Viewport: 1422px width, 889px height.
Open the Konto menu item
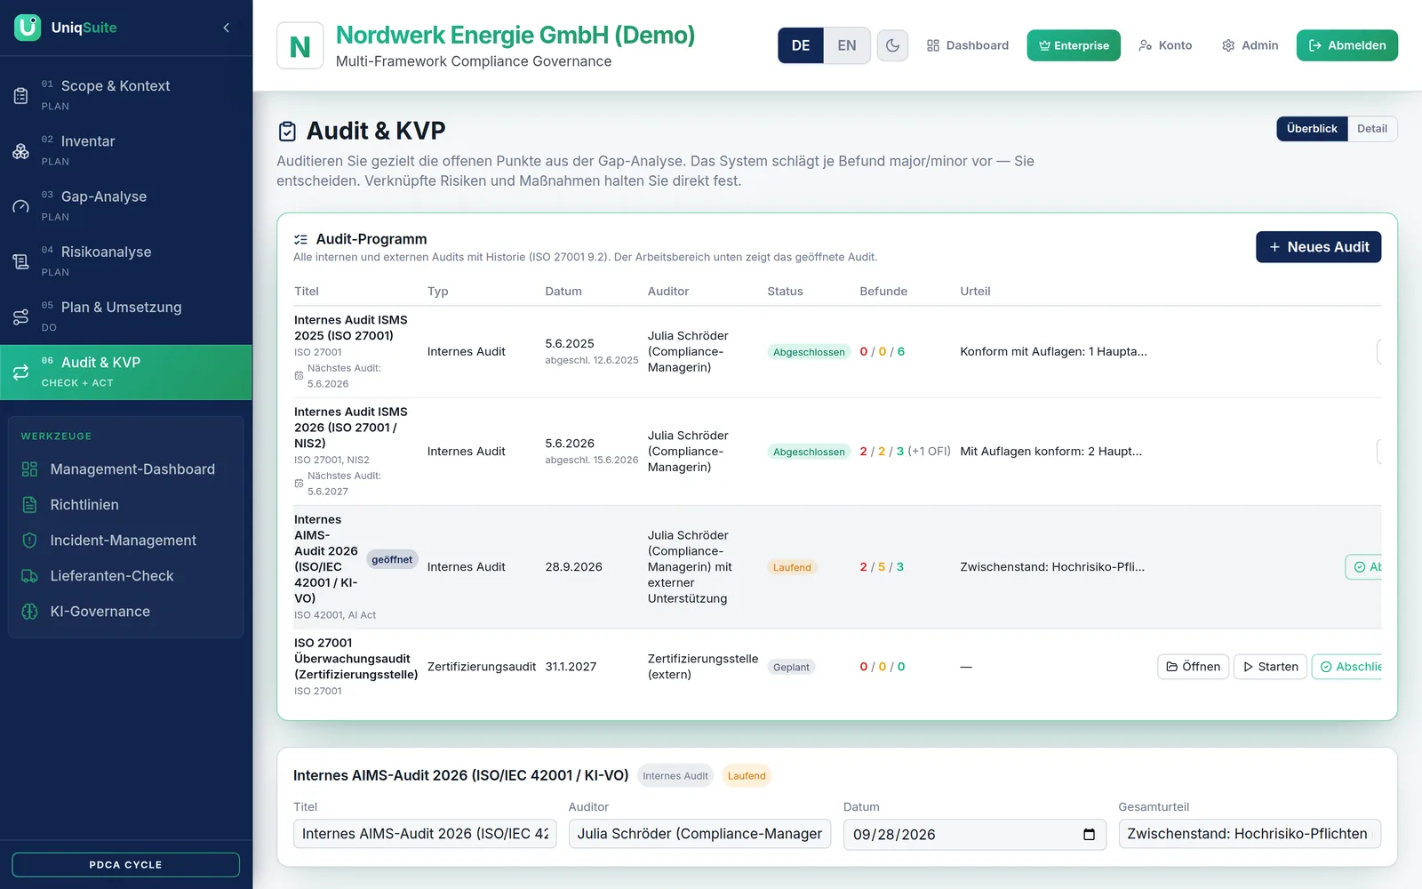tap(1165, 45)
